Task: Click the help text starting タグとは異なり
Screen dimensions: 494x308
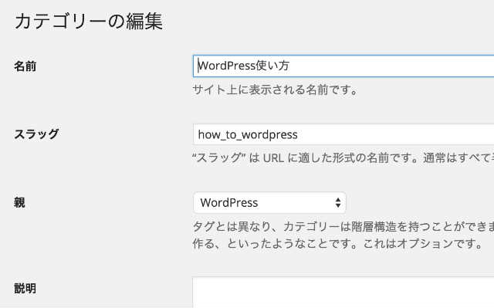Action: [x=343, y=227]
